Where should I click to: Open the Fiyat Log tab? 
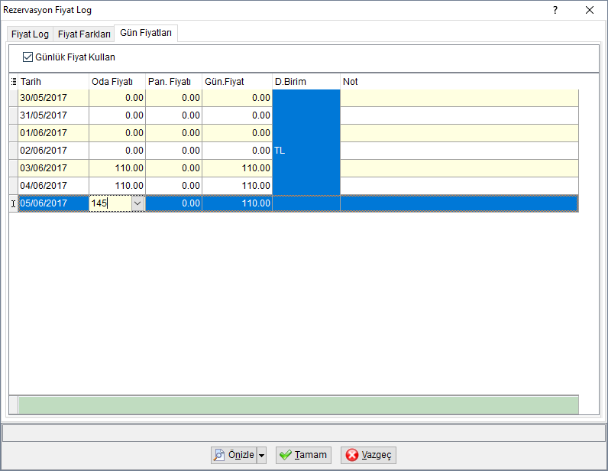pyautogui.click(x=30, y=34)
